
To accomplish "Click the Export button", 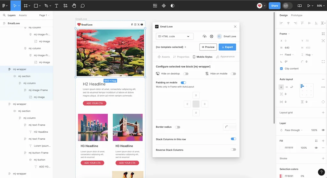I will click(x=227, y=47).
